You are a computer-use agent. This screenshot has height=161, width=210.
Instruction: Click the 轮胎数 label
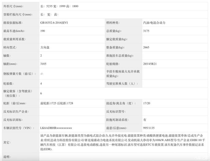[9, 84]
